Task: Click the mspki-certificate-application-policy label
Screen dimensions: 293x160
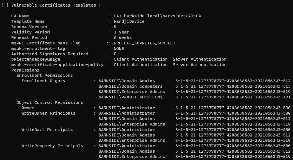Action: (x=57, y=65)
